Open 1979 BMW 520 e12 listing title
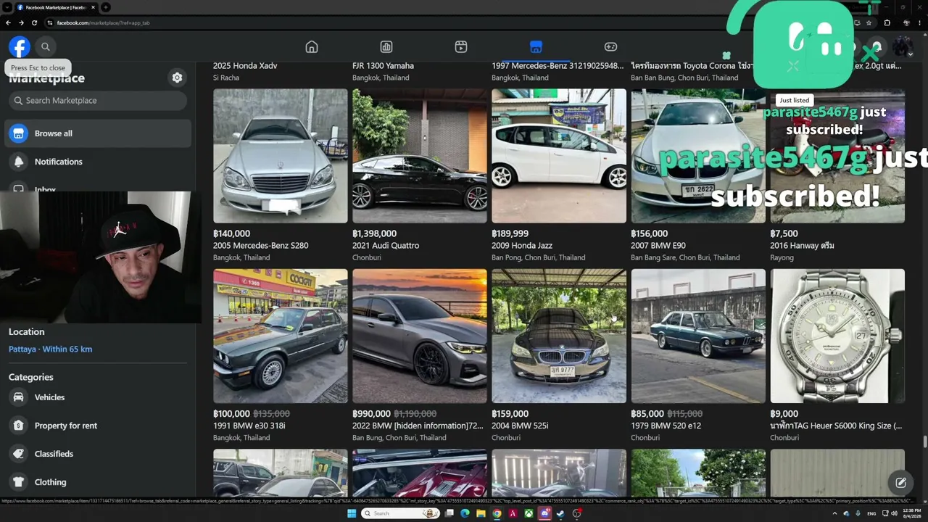The width and height of the screenshot is (928, 522). point(665,426)
